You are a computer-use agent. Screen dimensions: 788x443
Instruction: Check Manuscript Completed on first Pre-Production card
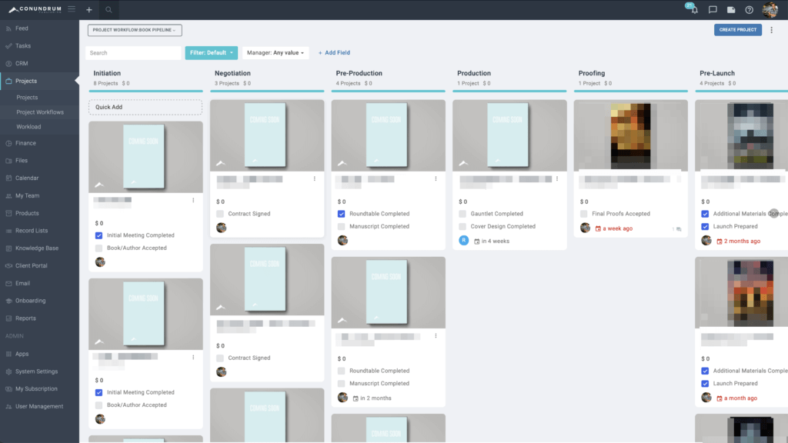pos(342,227)
